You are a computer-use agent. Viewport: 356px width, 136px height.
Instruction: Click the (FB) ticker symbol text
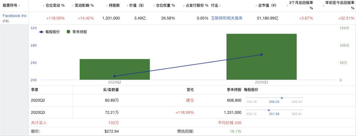[x=6, y=21]
